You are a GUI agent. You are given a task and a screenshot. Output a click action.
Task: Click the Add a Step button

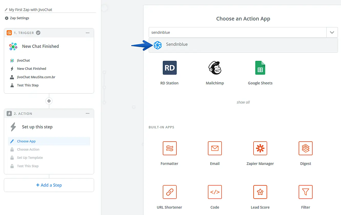(49, 185)
